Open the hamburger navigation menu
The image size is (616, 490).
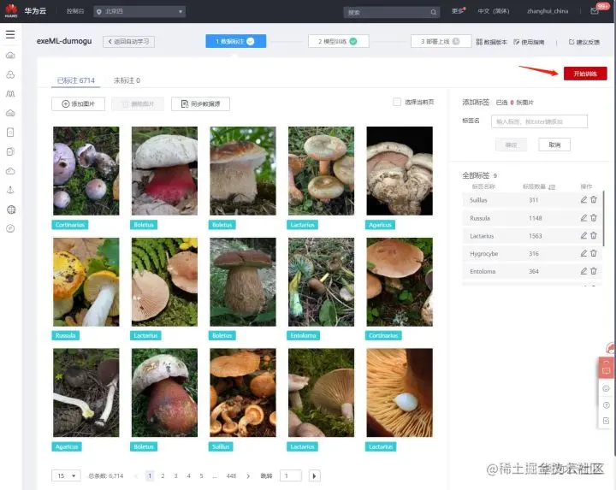click(10, 34)
